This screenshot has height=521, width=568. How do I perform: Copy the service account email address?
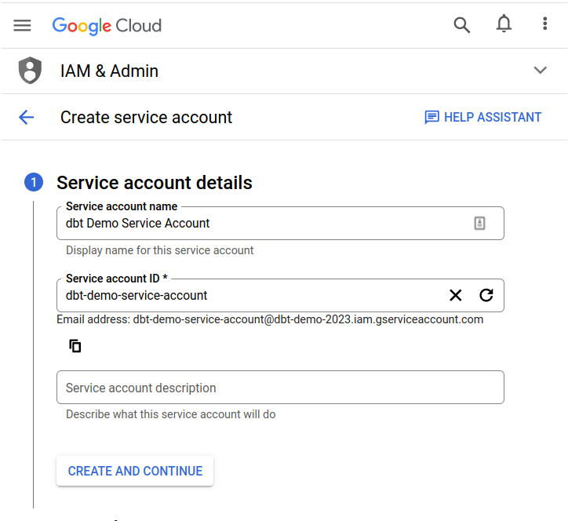(x=75, y=346)
